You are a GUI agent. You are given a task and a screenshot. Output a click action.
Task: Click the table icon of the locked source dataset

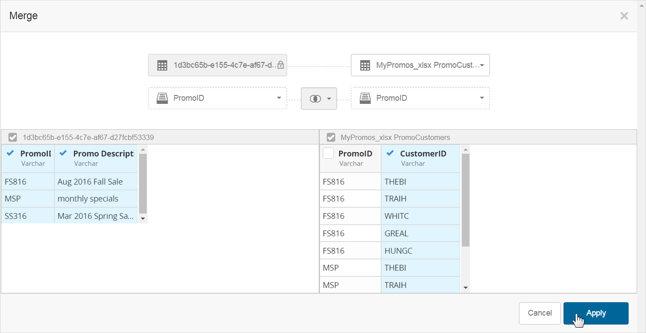click(x=162, y=66)
